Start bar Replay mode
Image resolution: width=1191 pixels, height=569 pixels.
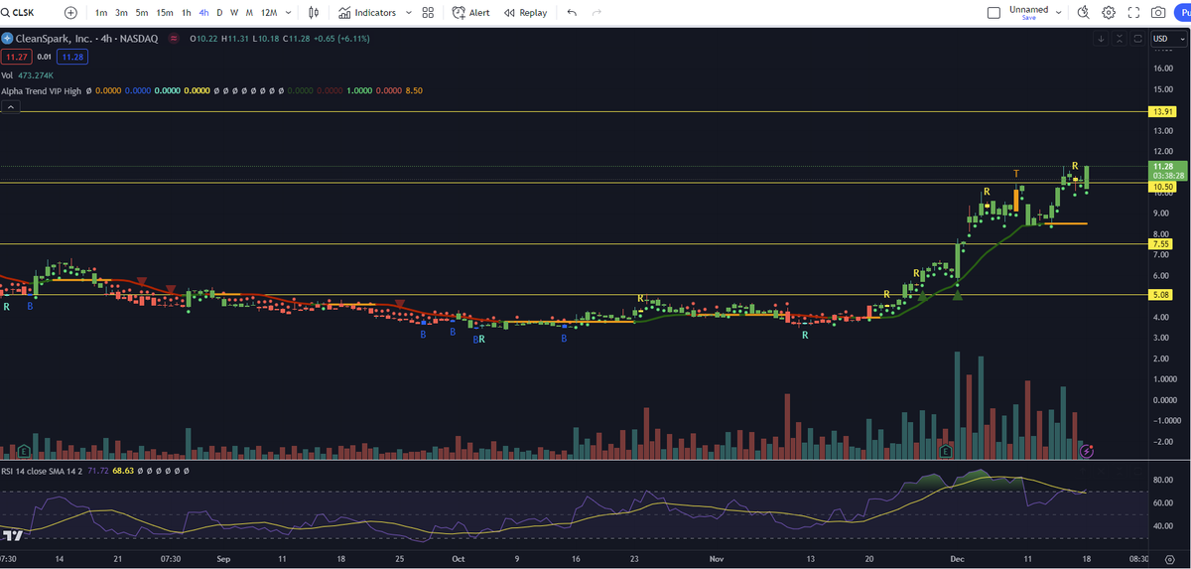point(526,13)
